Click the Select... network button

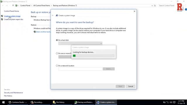pos(109,69)
